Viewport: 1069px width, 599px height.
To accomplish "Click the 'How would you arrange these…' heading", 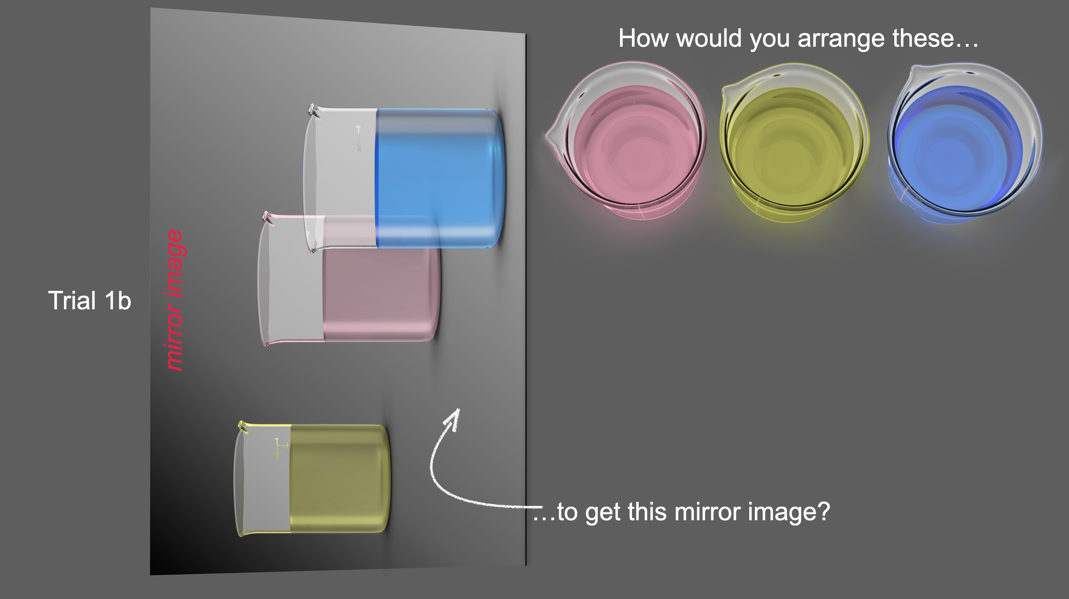I will pyautogui.click(x=798, y=39).
